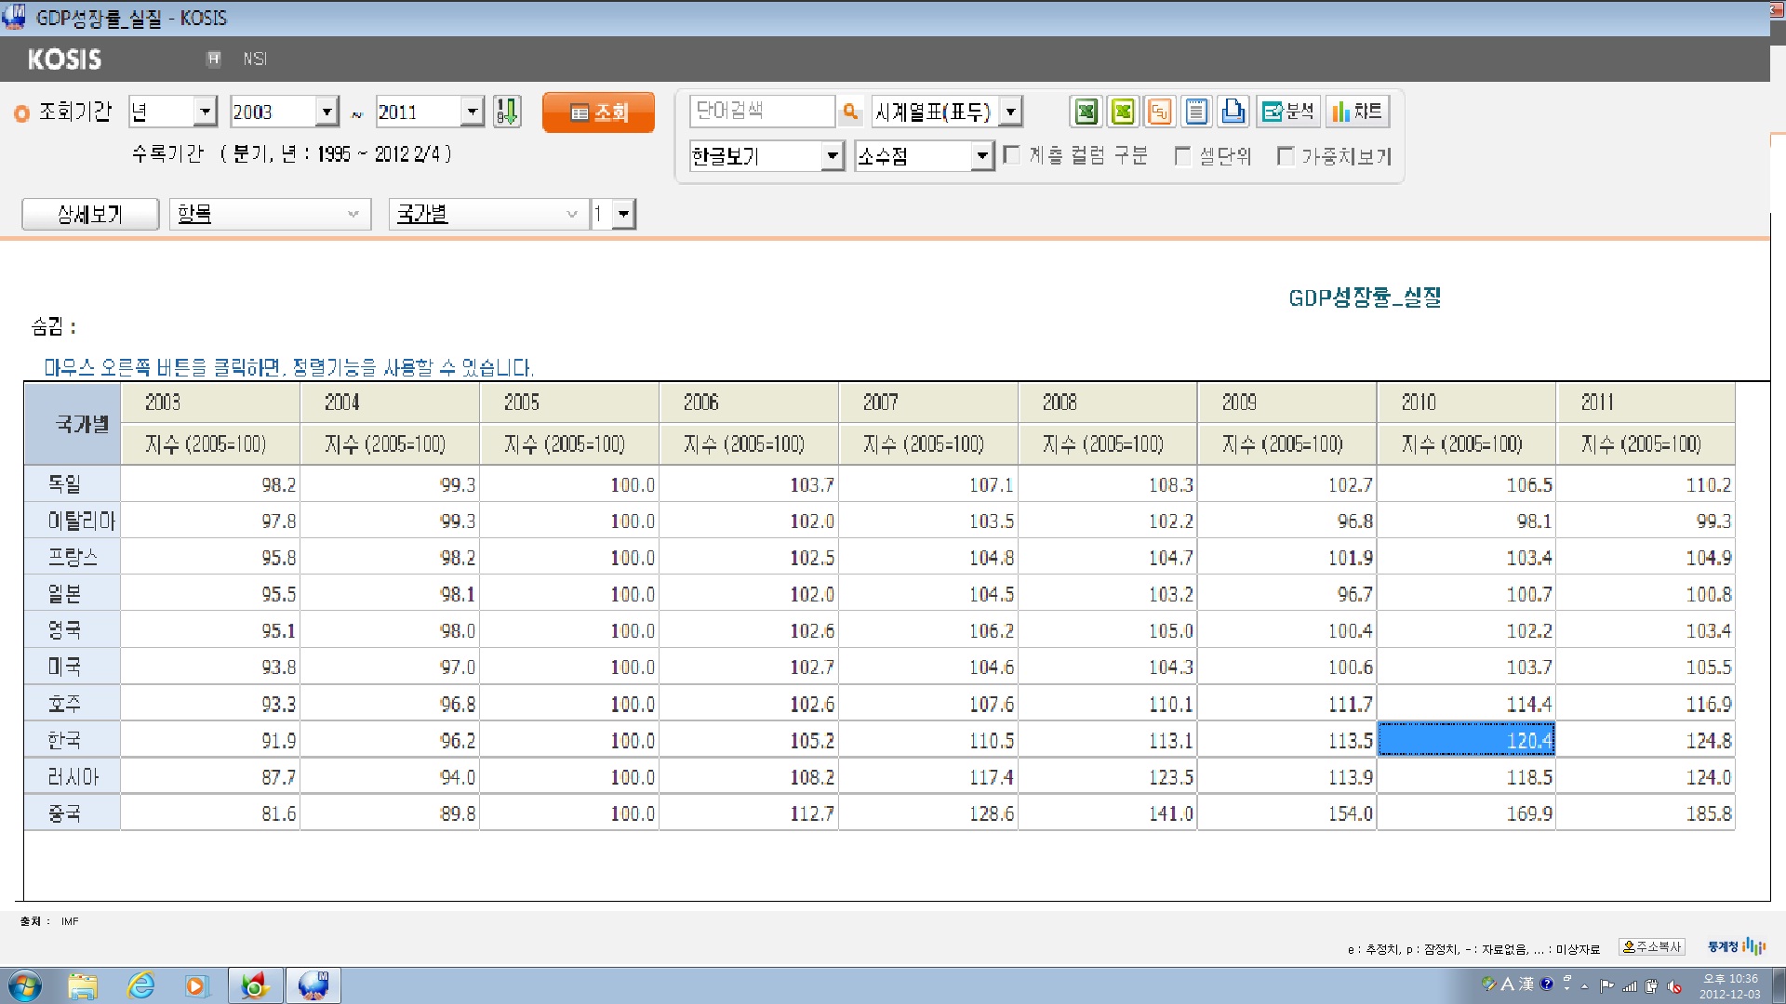Click the power plug tray icon

(x=1652, y=986)
